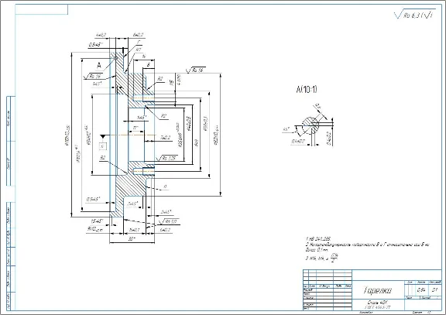Viewport: 446px width, 315px height.
Task: Select the R2 radius leader label at left
Action: coord(103,157)
